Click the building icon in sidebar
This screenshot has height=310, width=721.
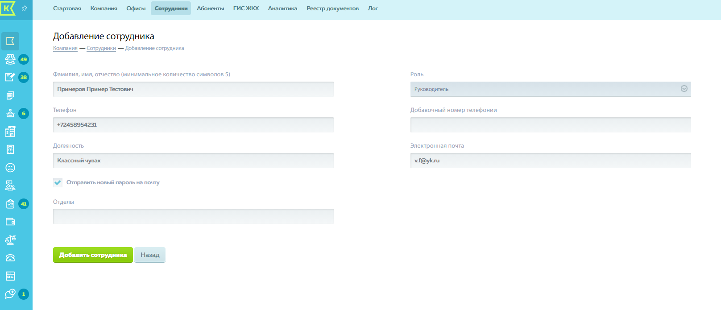tap(10, 132)
